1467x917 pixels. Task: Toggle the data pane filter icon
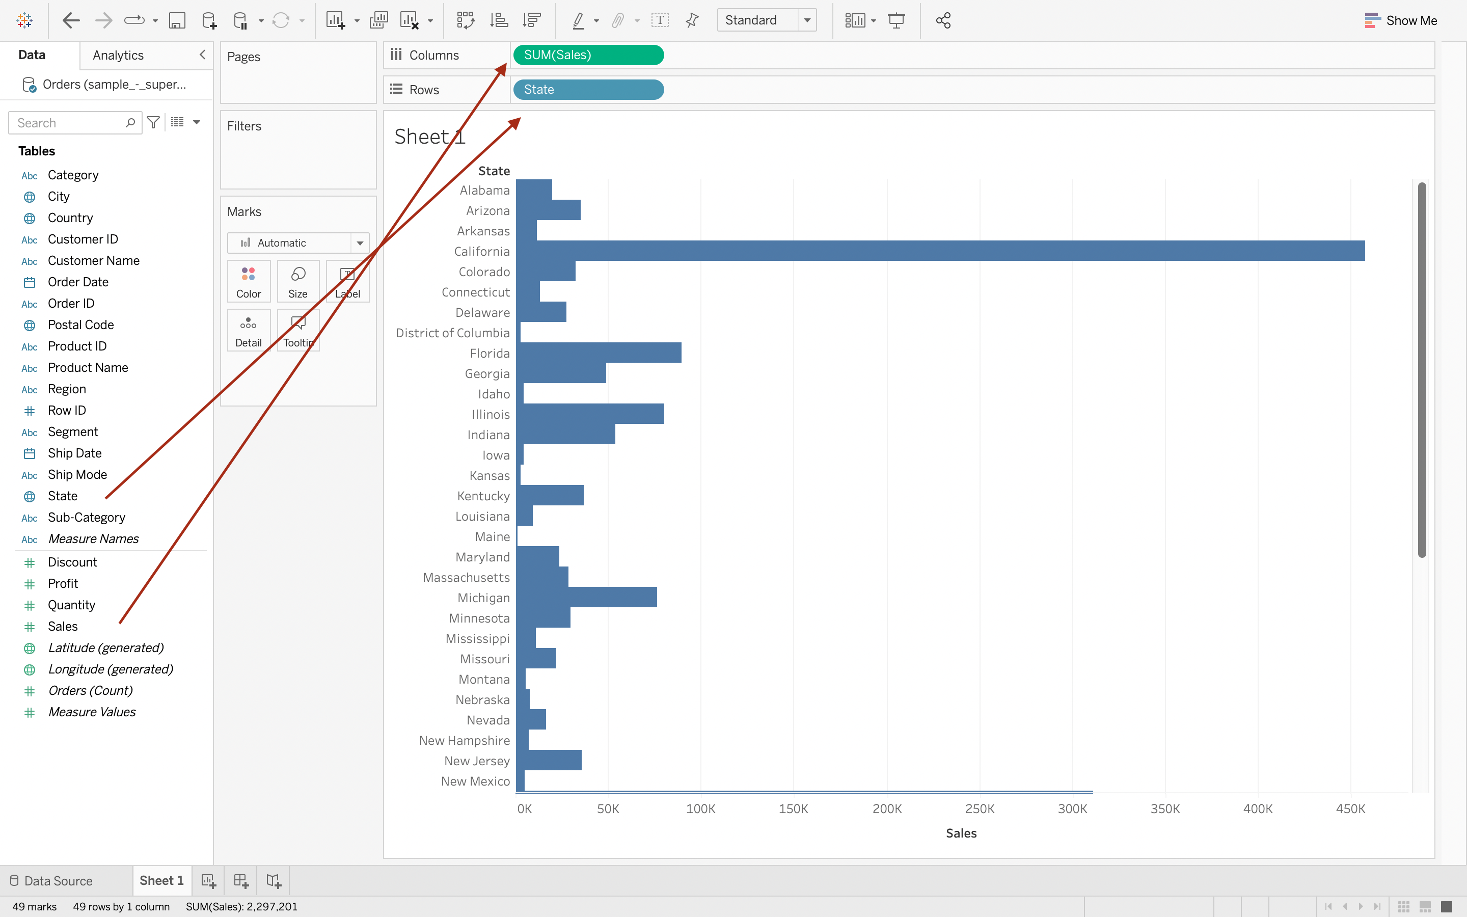(x=153, y=122)
